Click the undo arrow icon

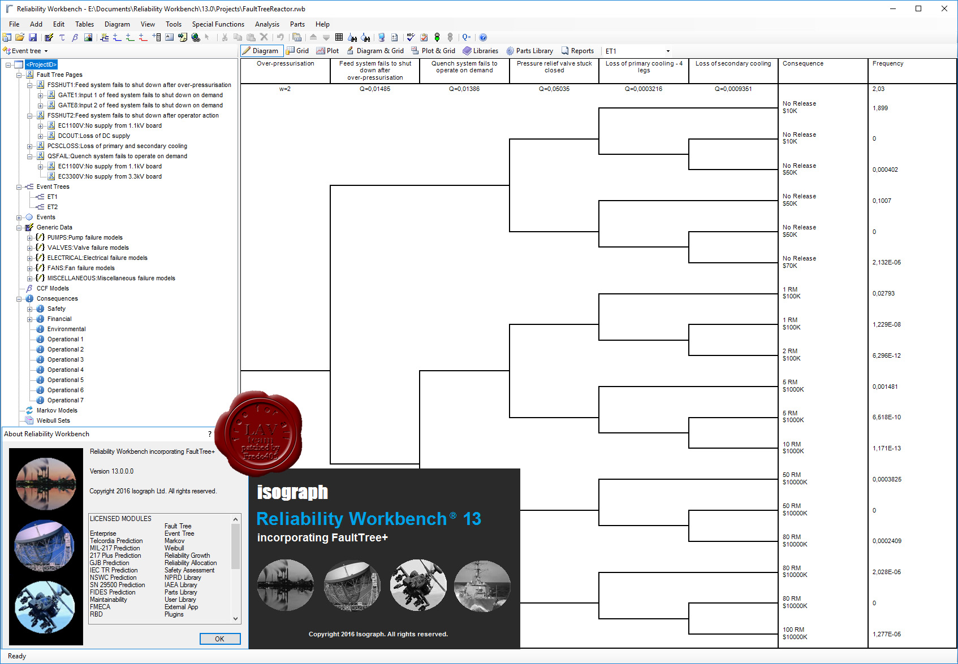click(280, 37)
